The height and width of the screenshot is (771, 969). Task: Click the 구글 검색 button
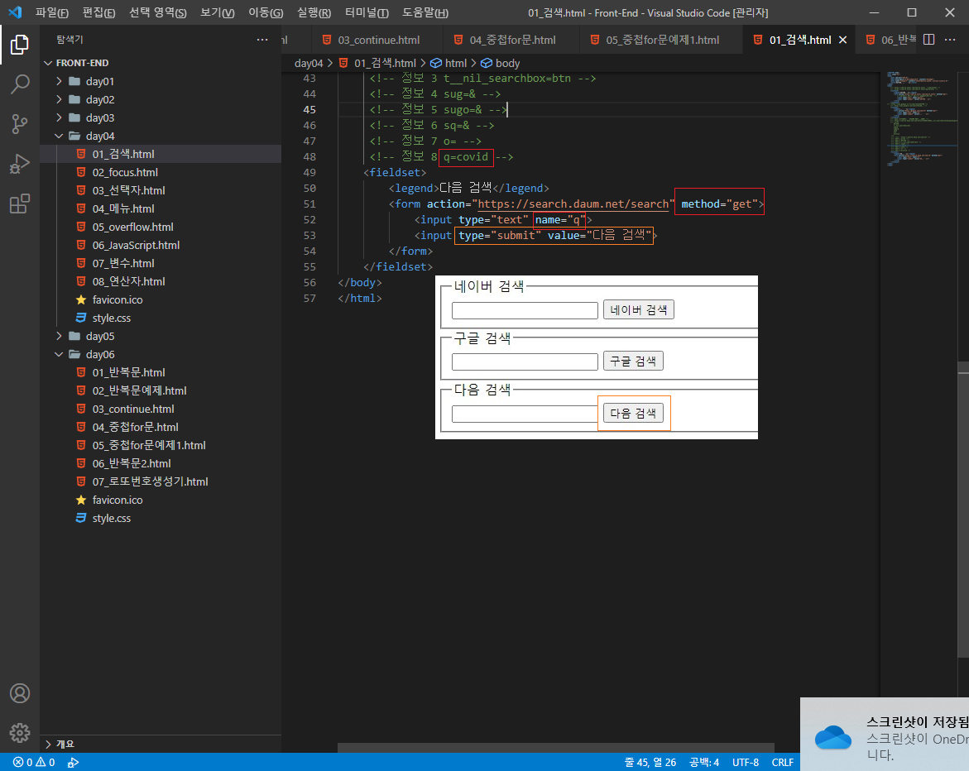coord(633,361)
